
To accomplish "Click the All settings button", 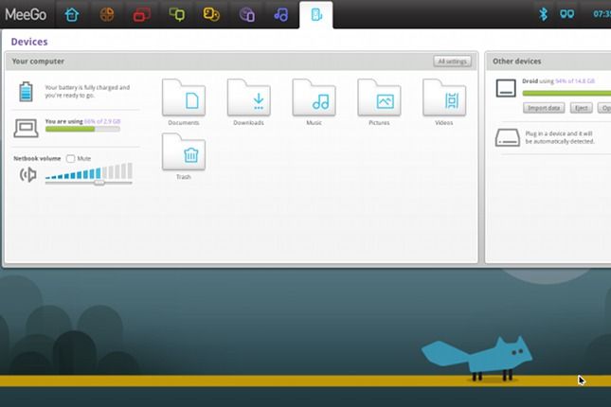I will coord(452,62).
